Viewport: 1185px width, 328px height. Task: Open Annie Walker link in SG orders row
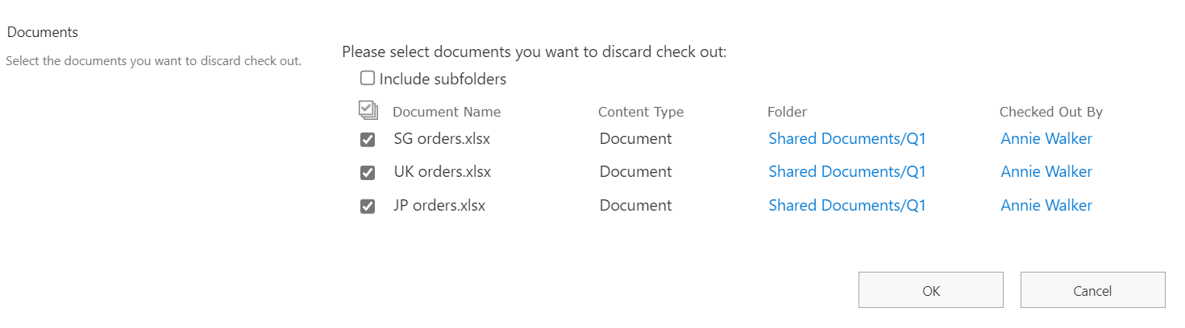1046,139
